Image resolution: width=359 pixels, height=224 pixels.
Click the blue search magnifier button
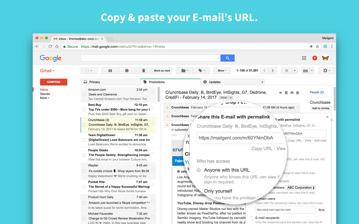(227, 58)
